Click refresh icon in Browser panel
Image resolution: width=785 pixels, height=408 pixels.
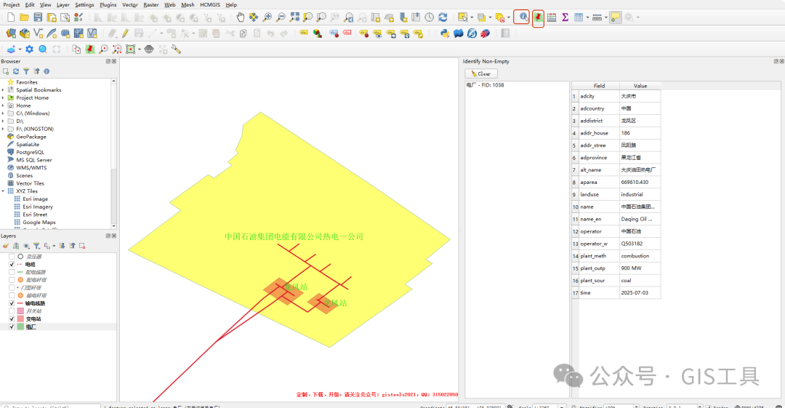pos(16,71)
